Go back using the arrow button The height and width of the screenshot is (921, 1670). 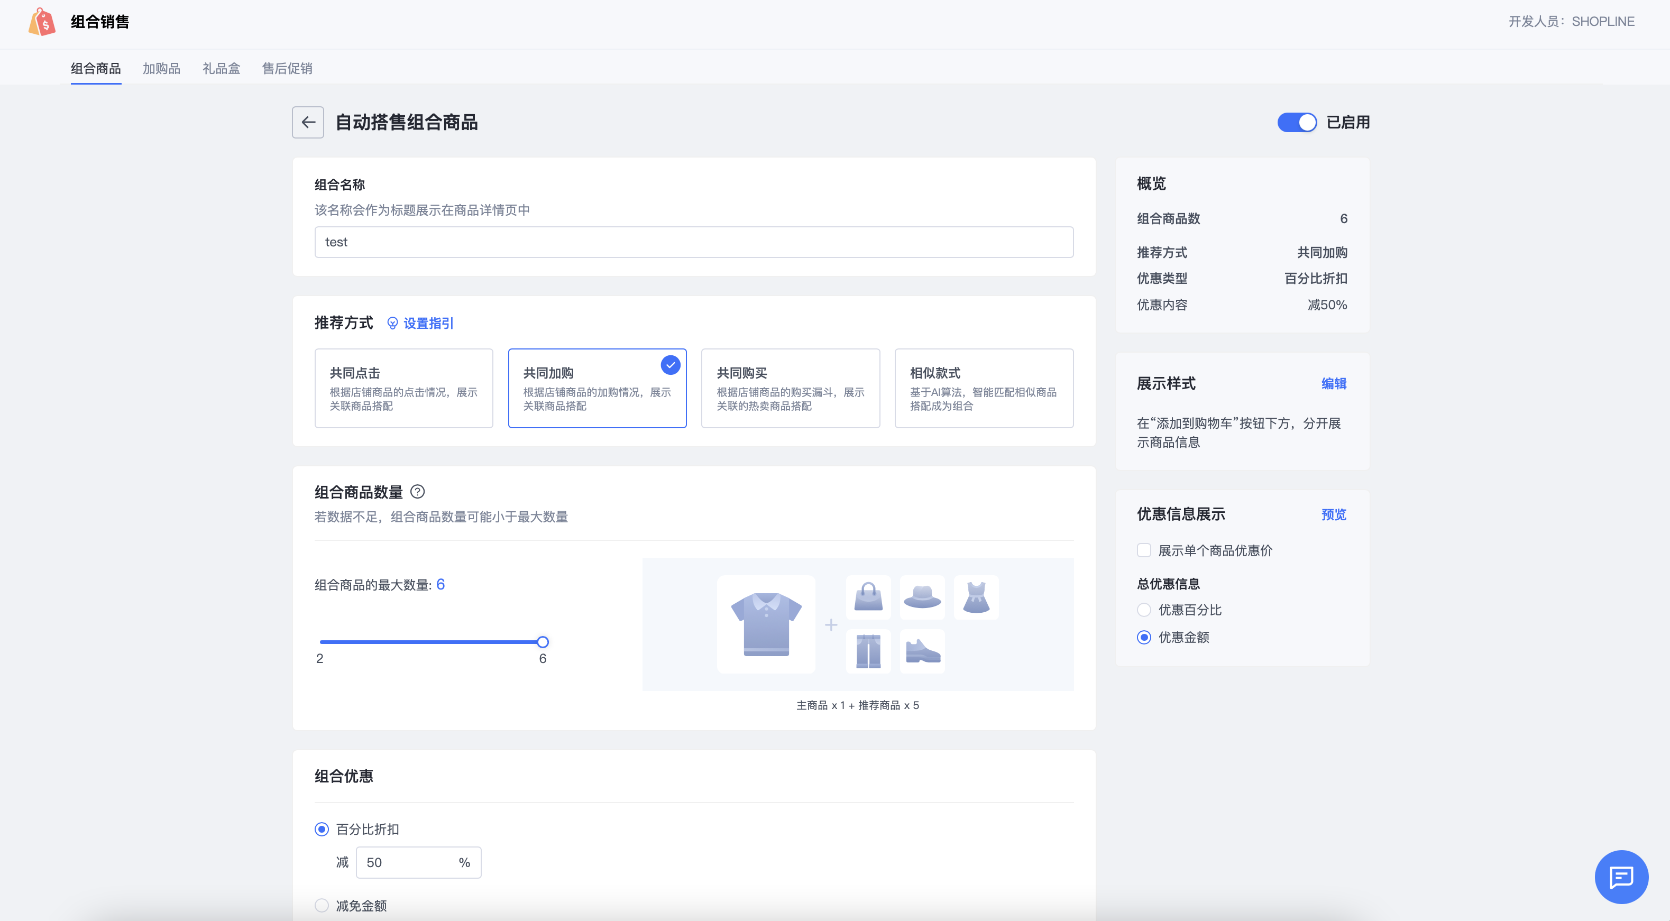tap(308, 122)
